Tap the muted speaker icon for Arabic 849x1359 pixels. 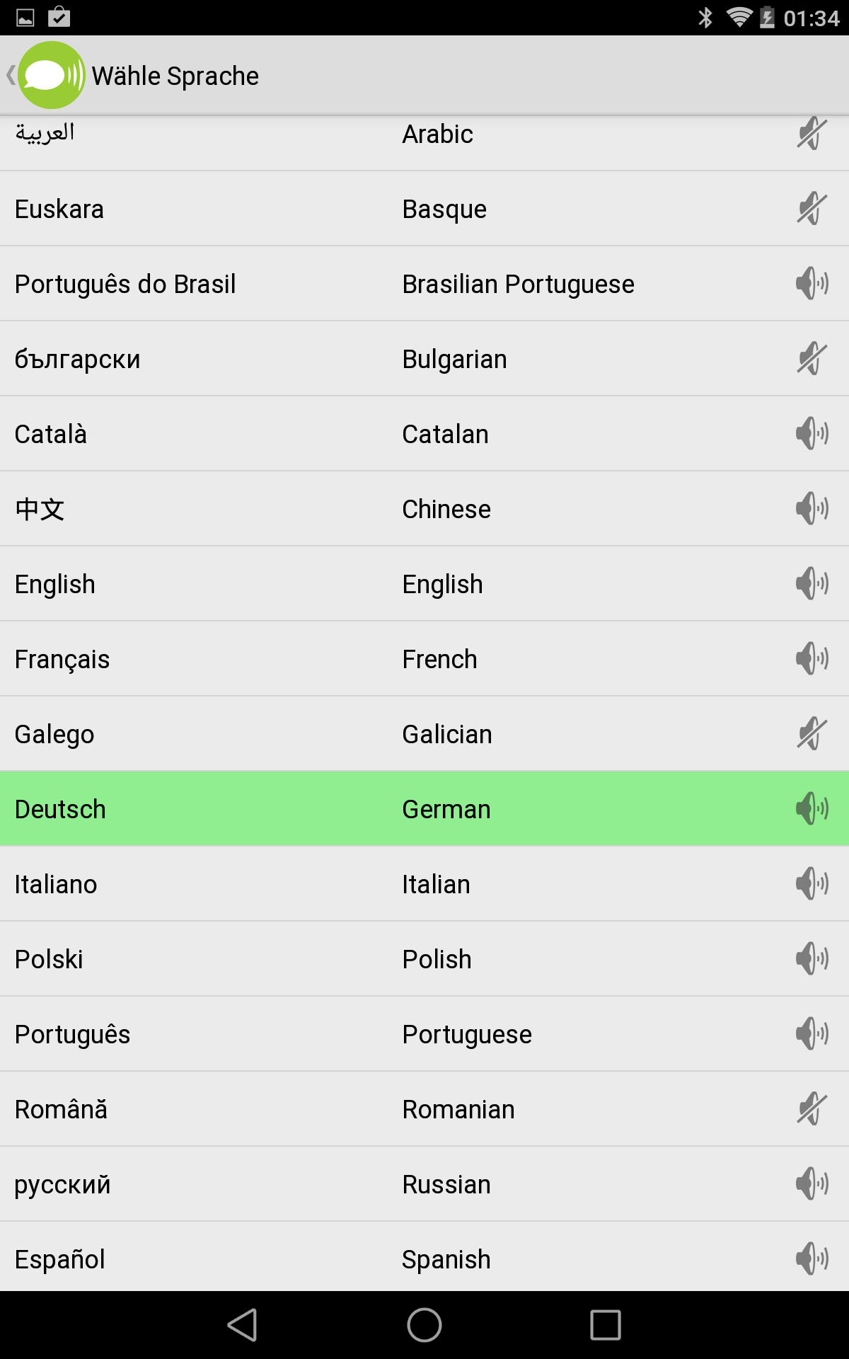(x=812, y=133)
